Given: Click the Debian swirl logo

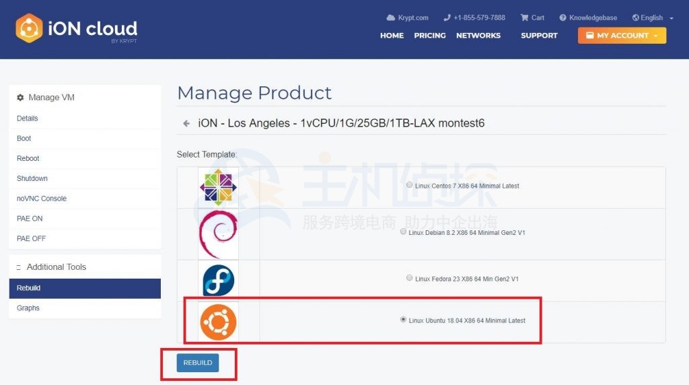Looking at the screenshot, I should point(219,234).
